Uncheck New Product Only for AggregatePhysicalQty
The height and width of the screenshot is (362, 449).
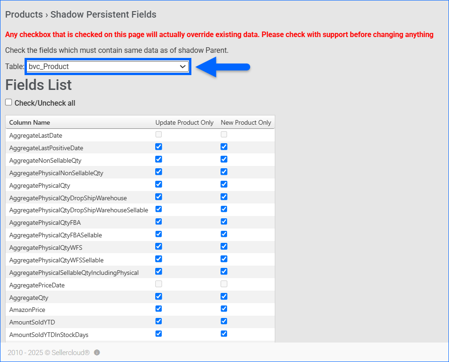point(224,184)
